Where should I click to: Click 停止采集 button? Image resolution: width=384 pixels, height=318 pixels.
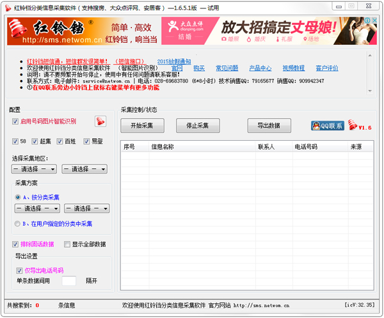point(198,126)
